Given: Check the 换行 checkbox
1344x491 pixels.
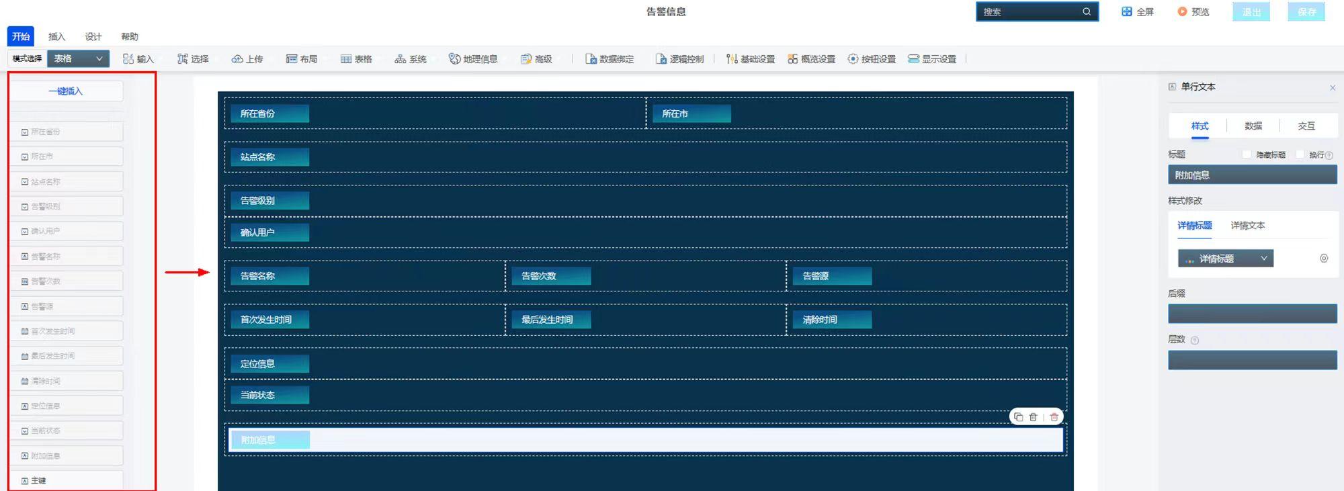Looking at the screenshot, I should (x=1300, y=154).
